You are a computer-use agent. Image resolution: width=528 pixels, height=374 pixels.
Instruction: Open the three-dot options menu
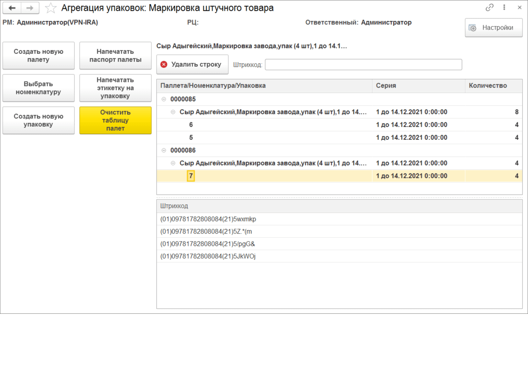tap(504, 7)
